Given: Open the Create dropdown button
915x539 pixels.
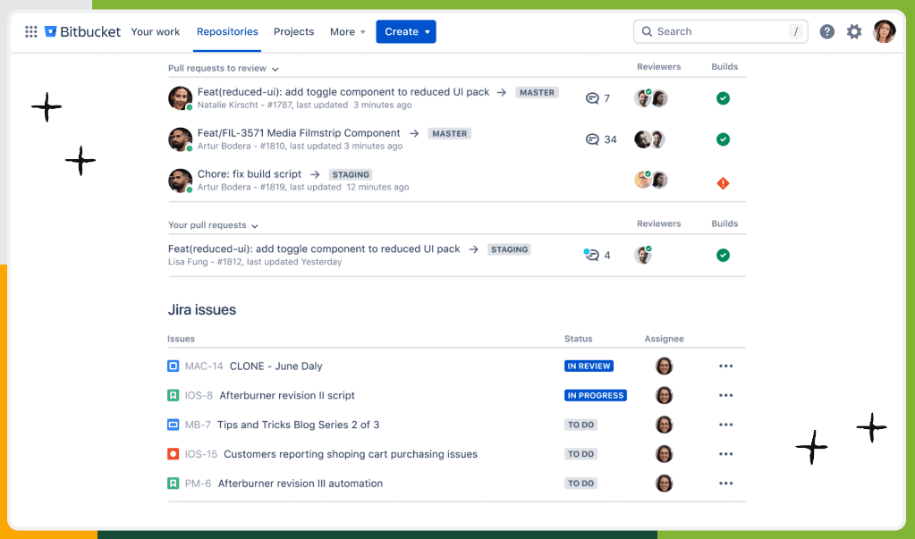Looking at the screenshot, I should coord(406,32).
